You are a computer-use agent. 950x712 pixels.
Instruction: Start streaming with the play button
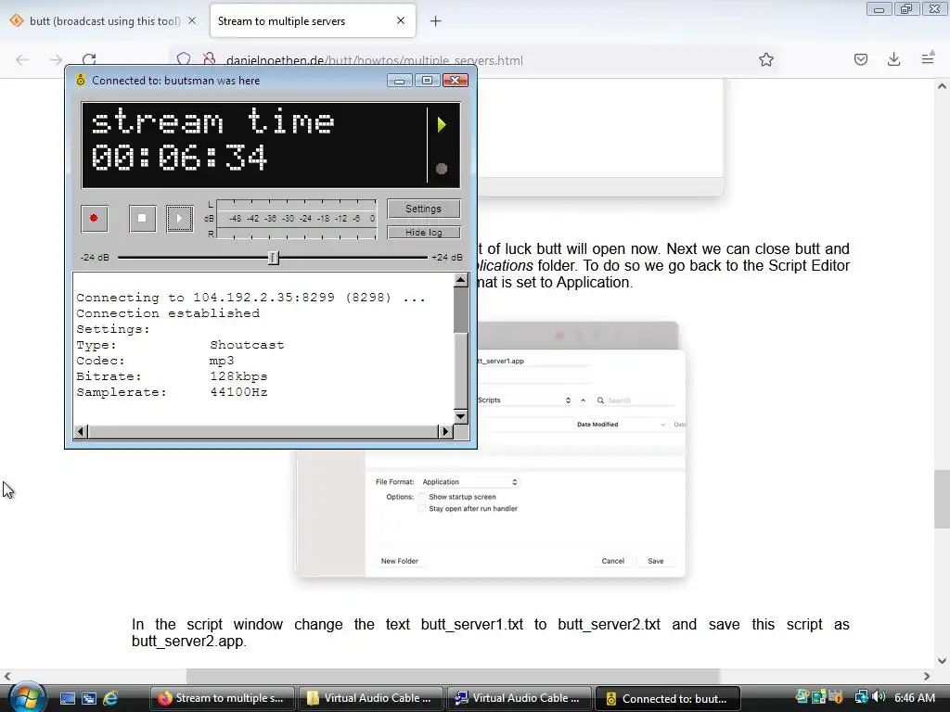179,219
